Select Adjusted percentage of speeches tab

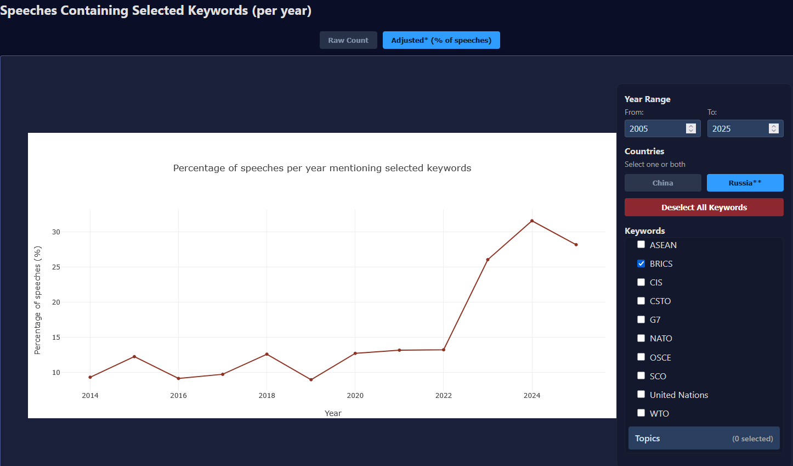(441, 40)
